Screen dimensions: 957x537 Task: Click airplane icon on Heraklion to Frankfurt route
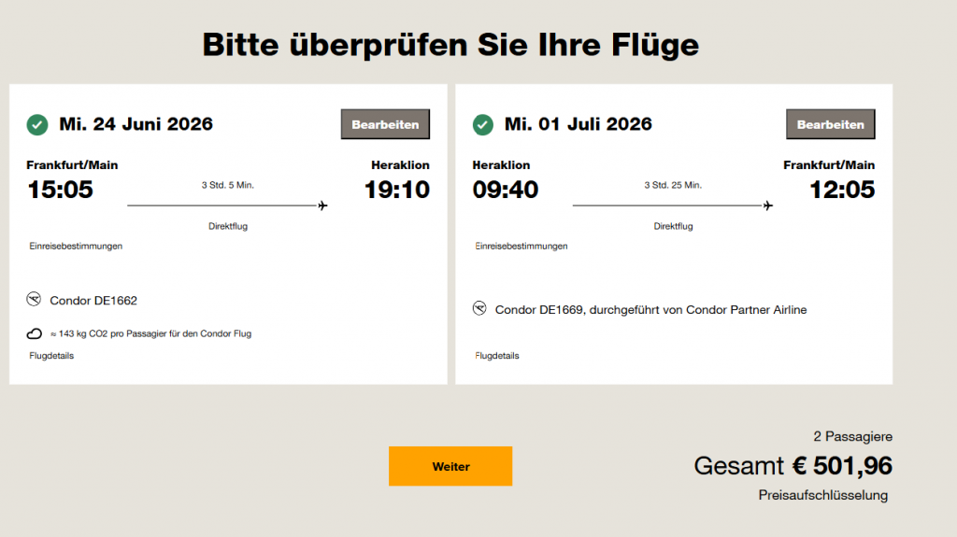tap(768, 205)
